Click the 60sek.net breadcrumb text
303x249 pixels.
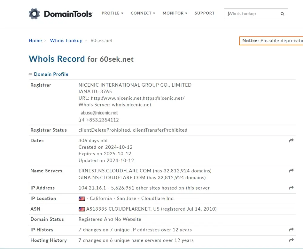coord(102,41)
